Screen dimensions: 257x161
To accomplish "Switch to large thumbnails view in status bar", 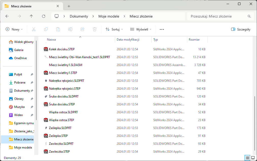I will point(253,158).
